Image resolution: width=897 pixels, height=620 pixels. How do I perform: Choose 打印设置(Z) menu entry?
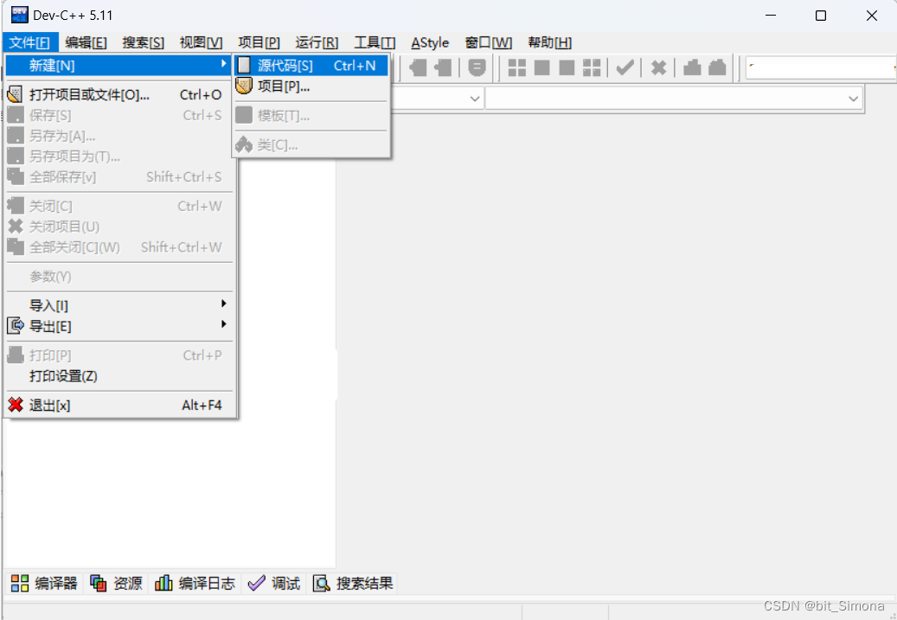click(x=119, y=376)
